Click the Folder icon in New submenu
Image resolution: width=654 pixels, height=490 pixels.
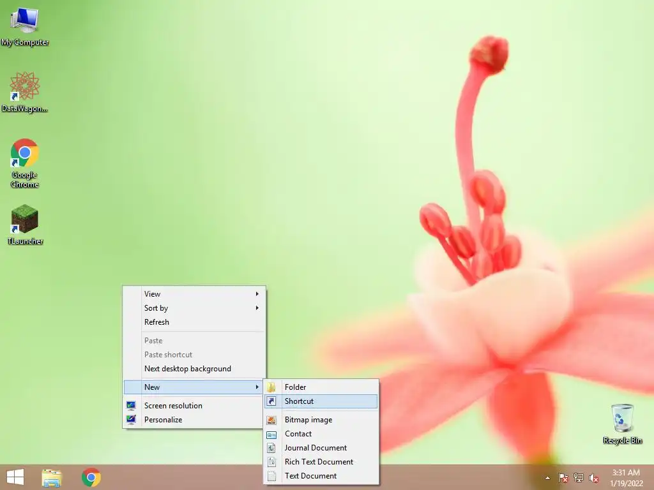pyautogui.click(x=271, y=387)
